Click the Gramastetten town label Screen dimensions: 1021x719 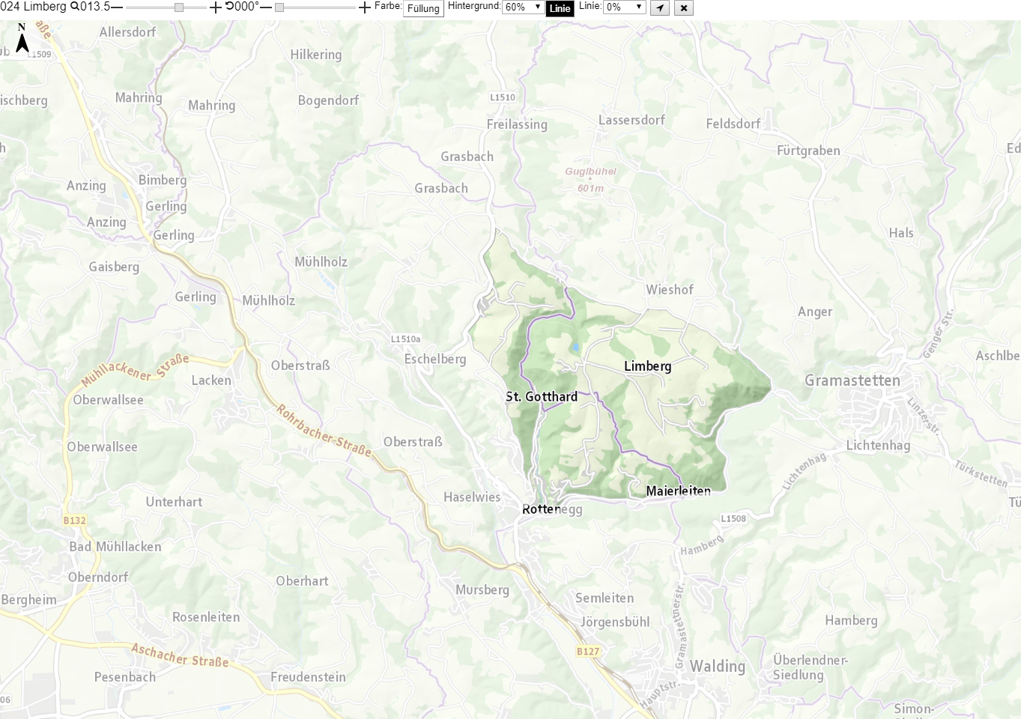(852, 380)
